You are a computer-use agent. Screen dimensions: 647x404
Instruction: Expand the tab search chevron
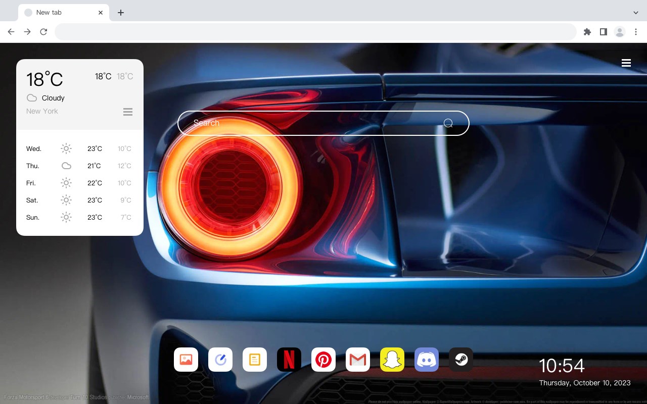(636, 13)
